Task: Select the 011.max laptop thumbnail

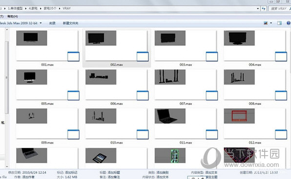Action: pyautogui.click(x=170, y=116)
